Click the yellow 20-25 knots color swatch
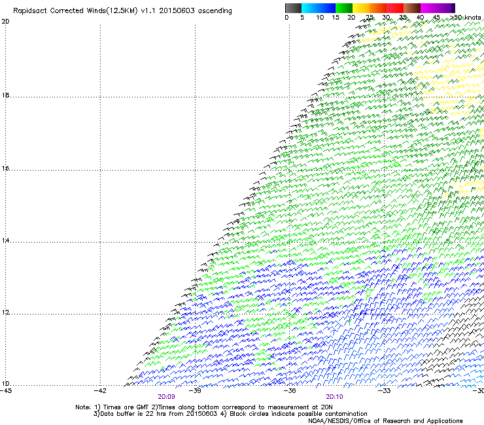 point(361,8)
